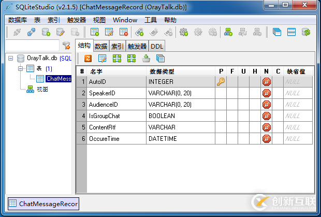Screen dimensions: 321x217
Task: Click the 名字 column header
Action: (x=116, y=71)
